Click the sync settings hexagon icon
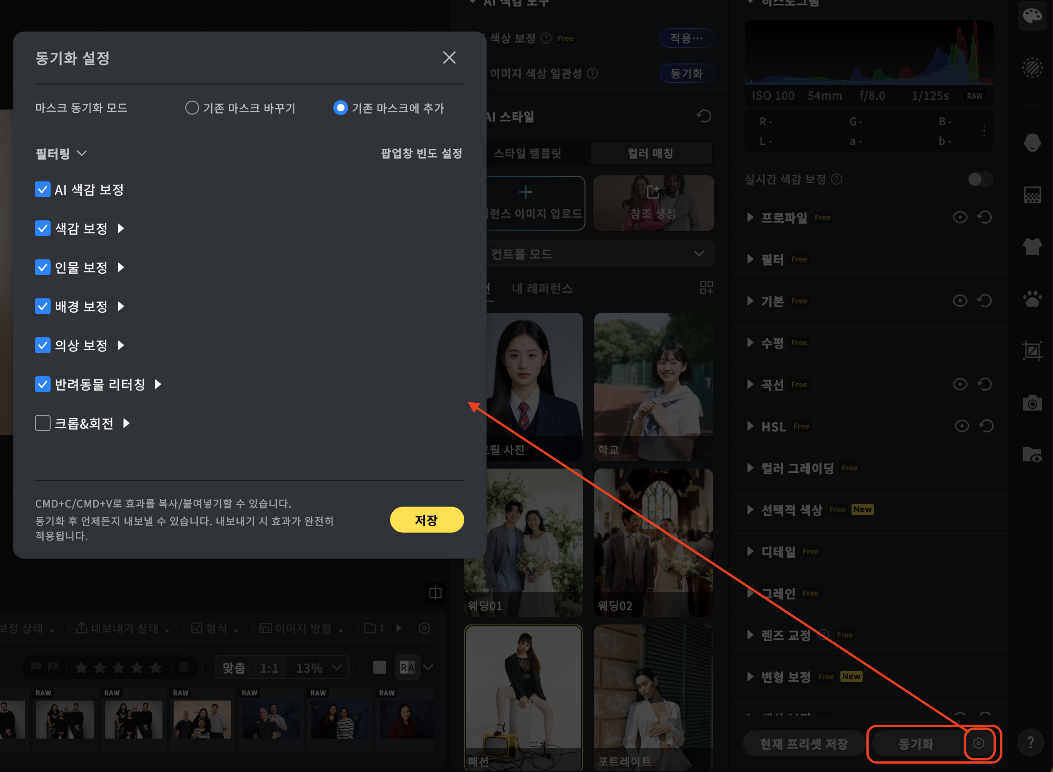The width and height of the screenshot is (1053, 772). 978,743
